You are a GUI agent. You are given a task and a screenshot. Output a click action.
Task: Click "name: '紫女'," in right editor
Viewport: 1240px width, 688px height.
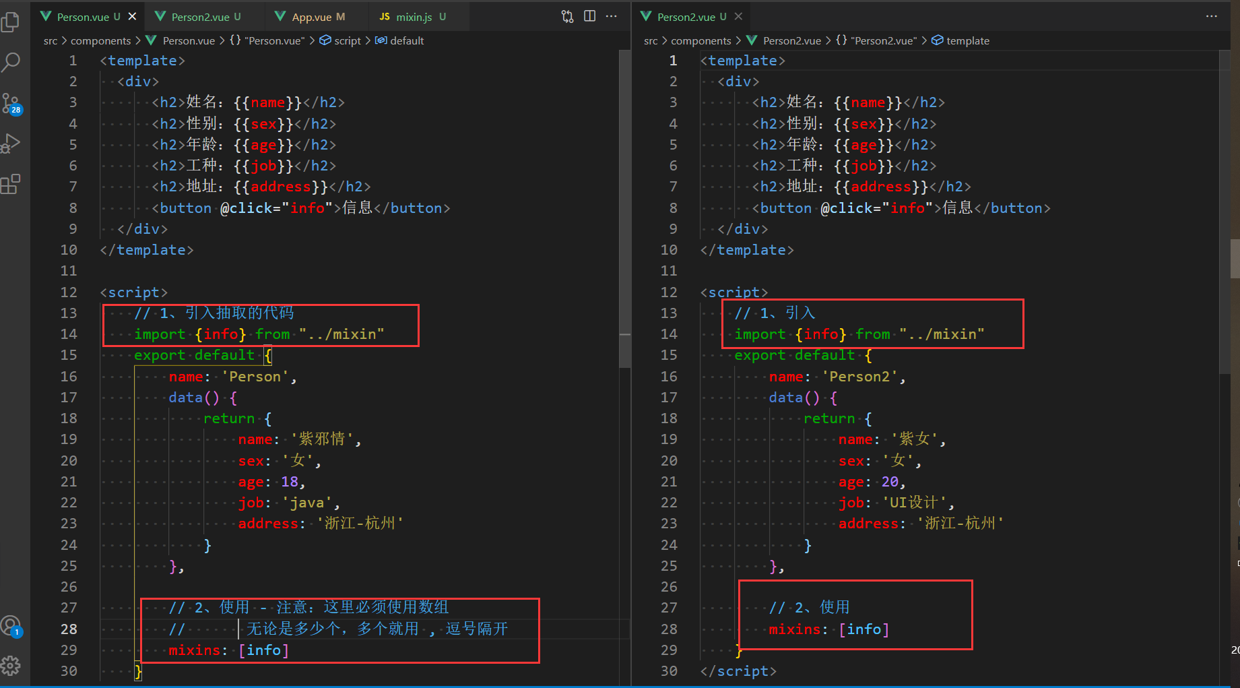(892, 439)
